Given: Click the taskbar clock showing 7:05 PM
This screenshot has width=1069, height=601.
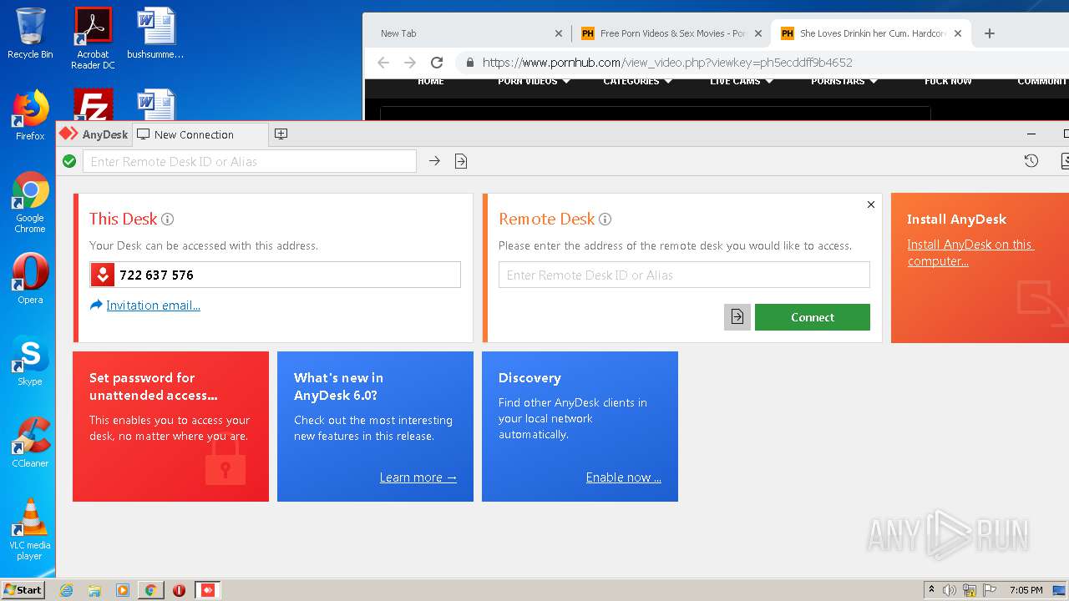Looking at the screenshot, I should [x=1026, y=590].
